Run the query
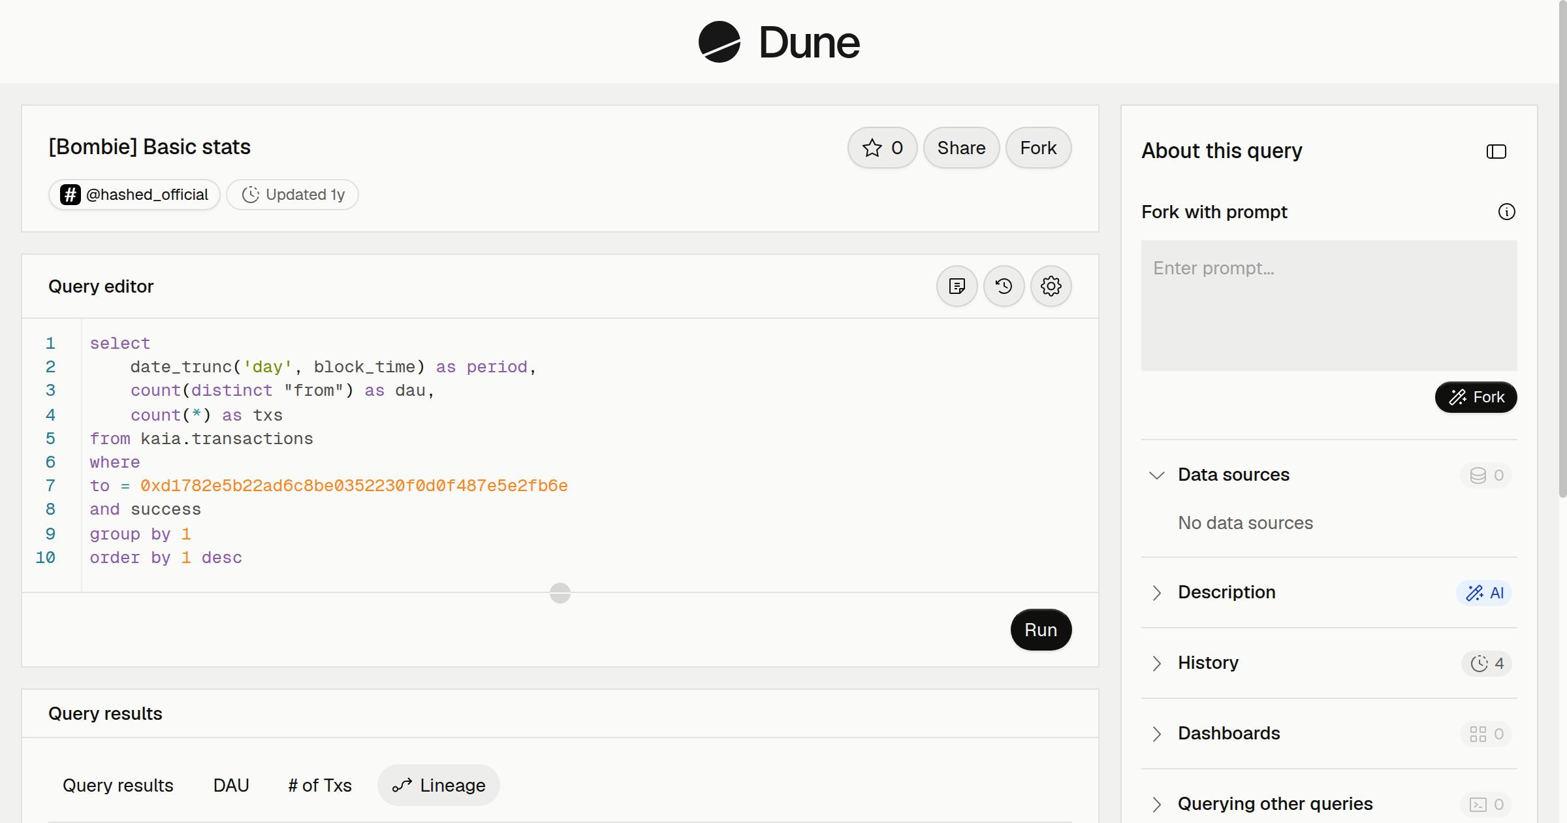1567x823 pixels. (x=1041, y=630)
